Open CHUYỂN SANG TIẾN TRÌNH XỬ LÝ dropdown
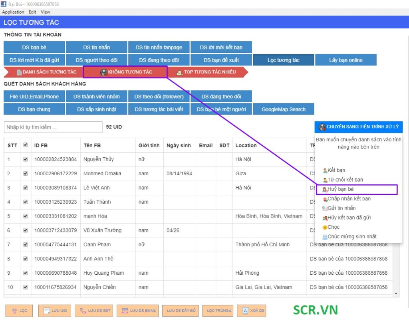 [358, 127]
